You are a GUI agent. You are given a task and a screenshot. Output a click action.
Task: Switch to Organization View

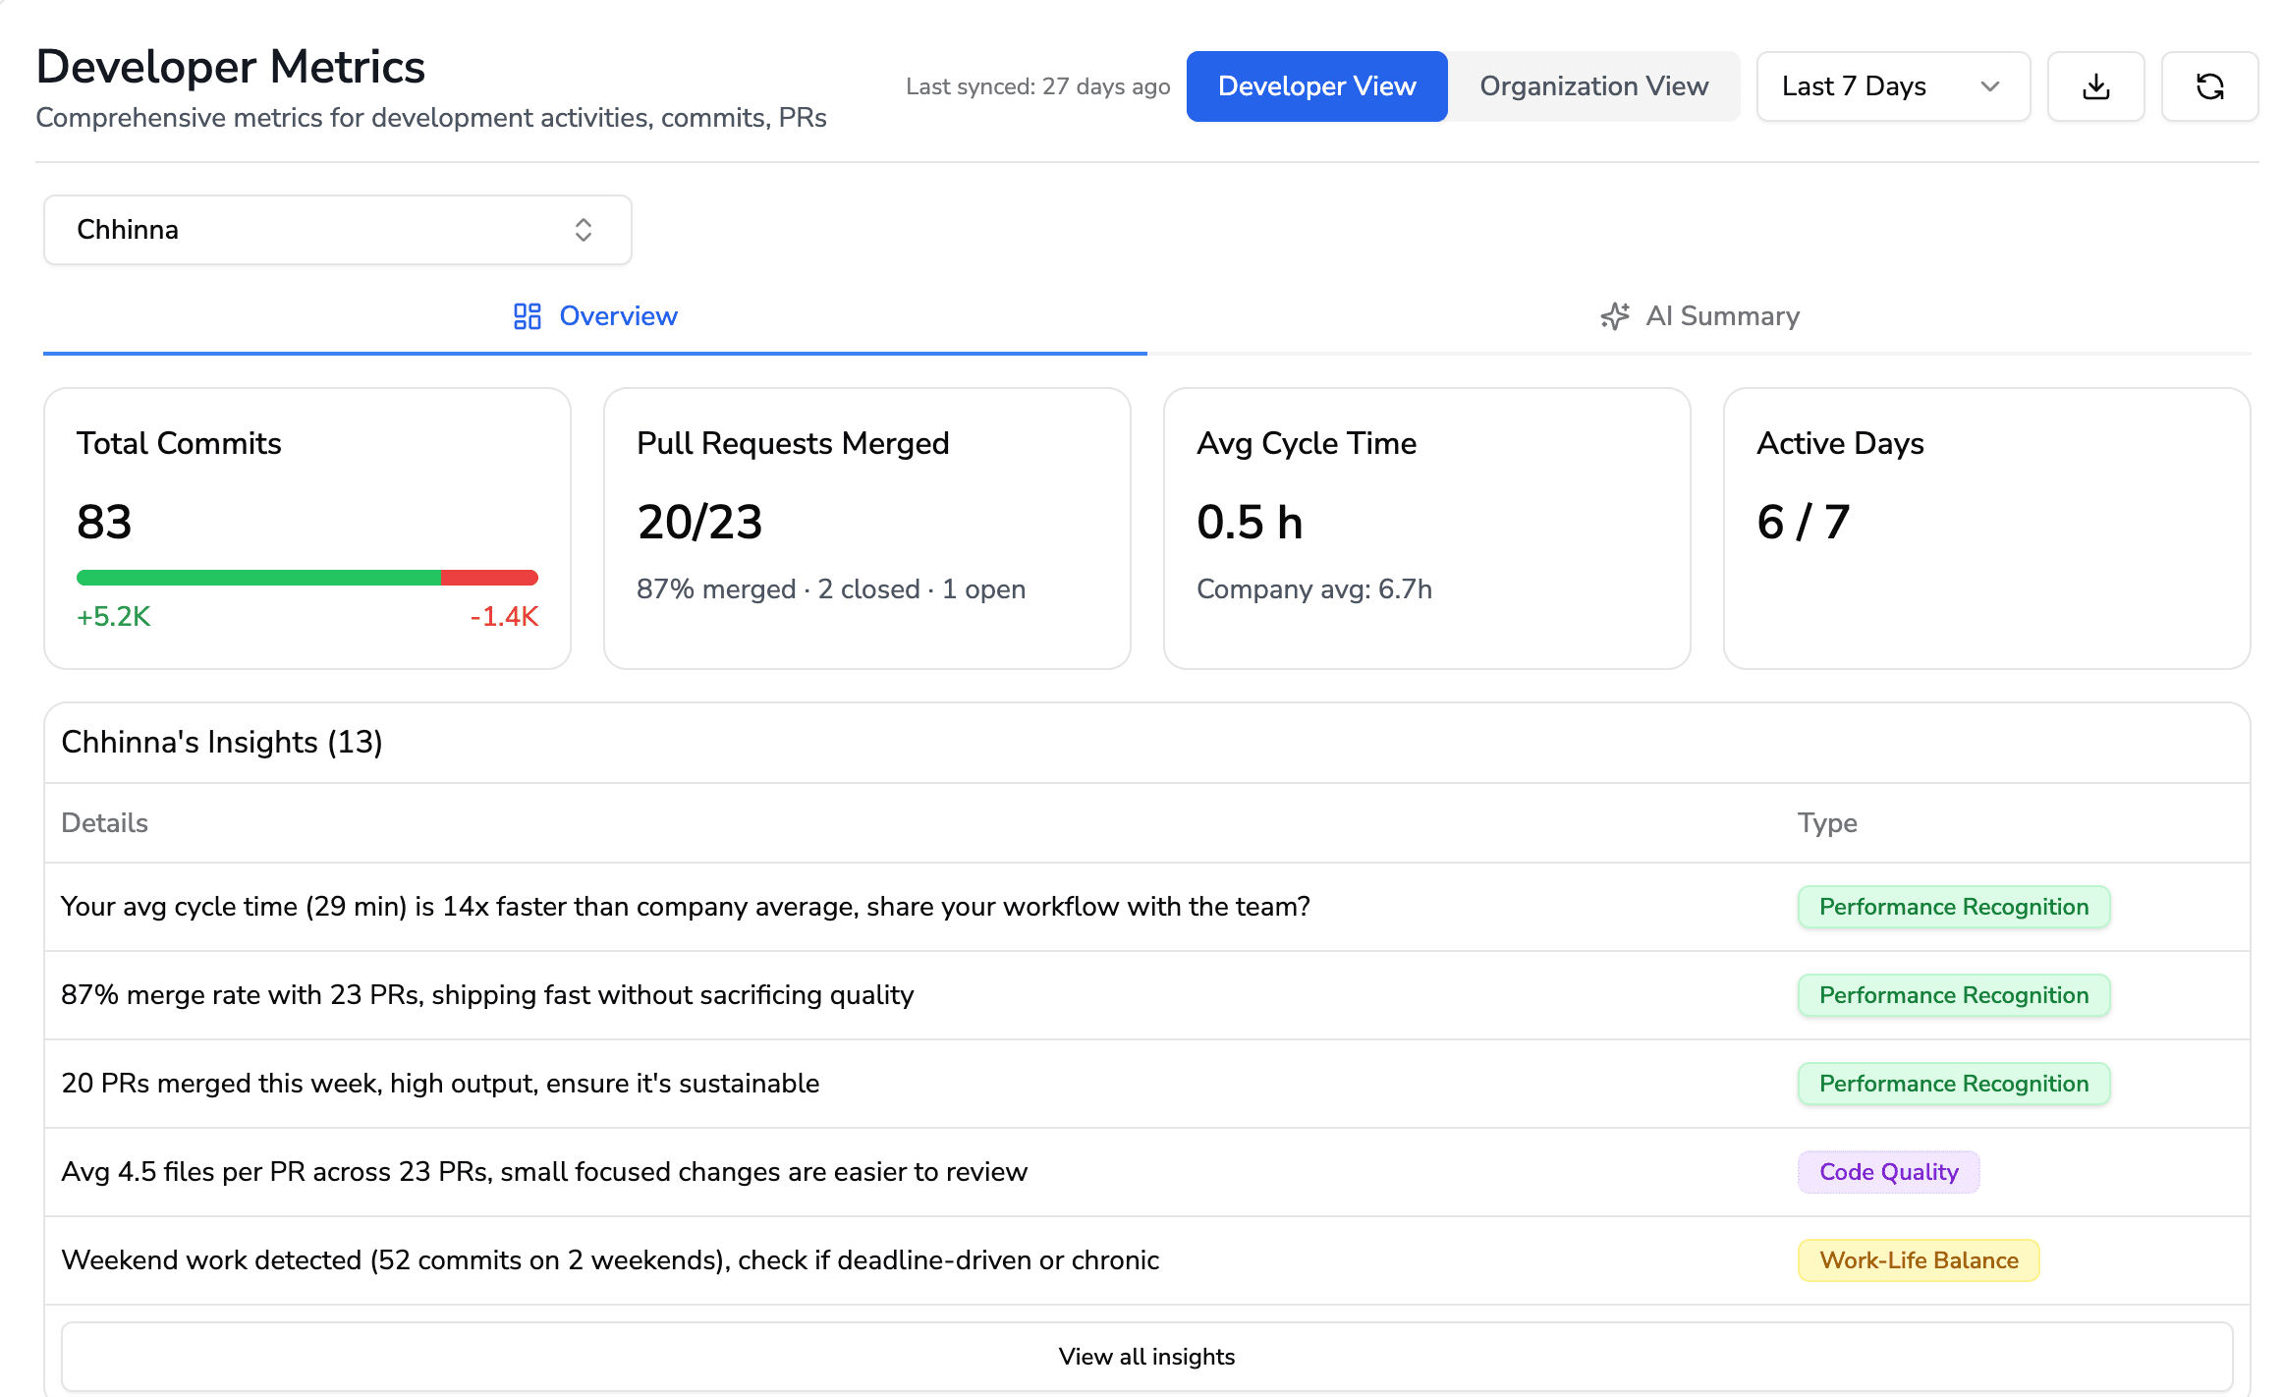(1593, 86)
